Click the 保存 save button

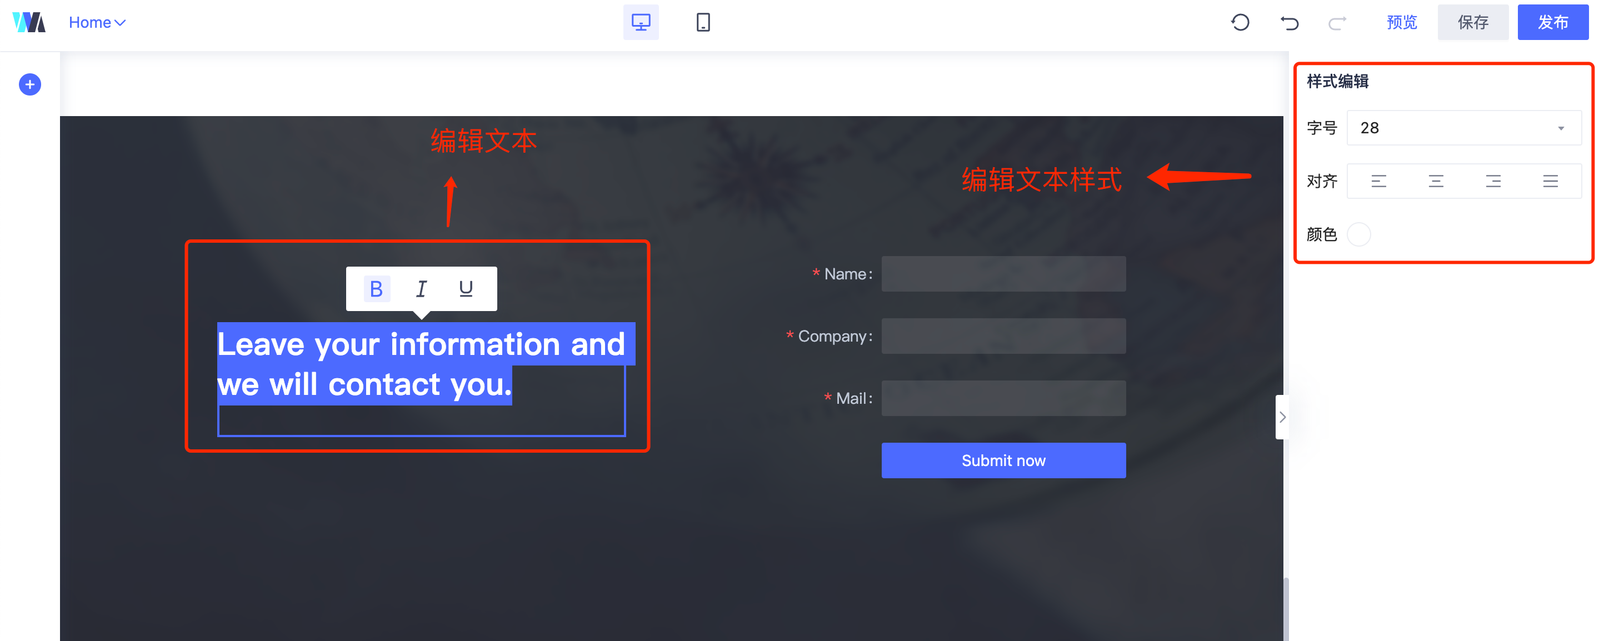click(x=1472, y=22)
